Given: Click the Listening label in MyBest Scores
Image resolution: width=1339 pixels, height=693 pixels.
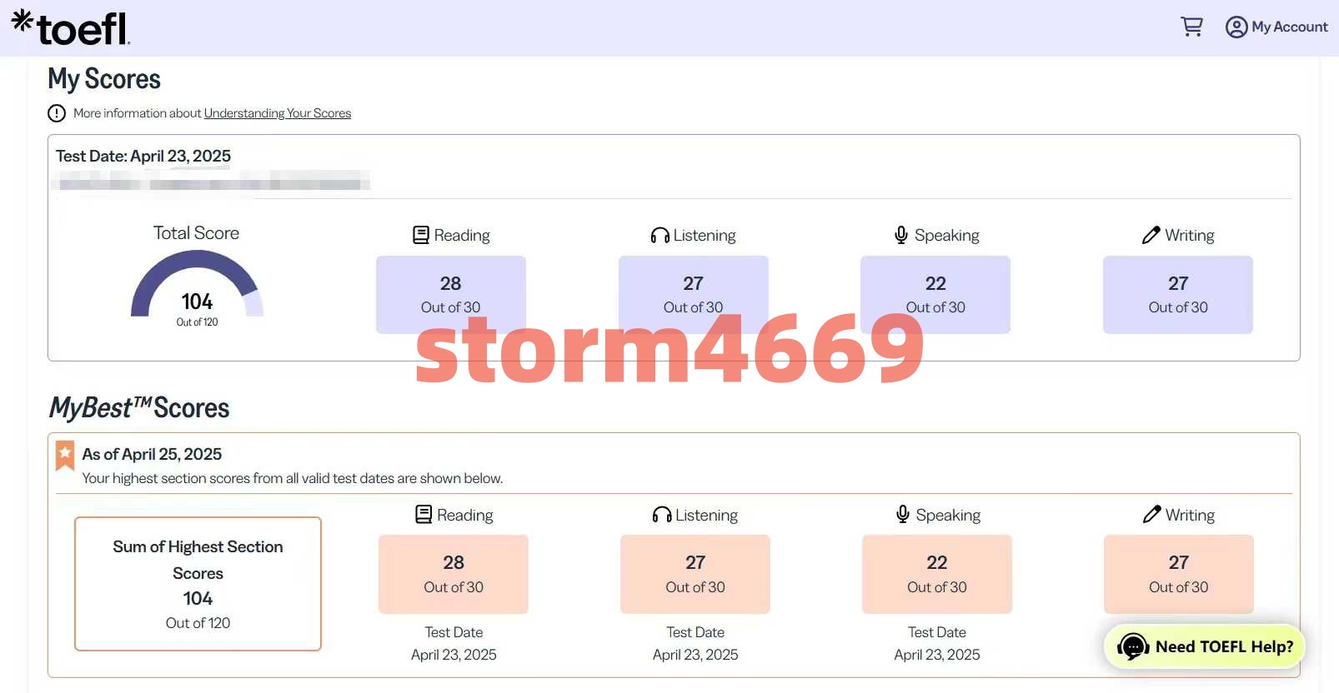Looking at the screenshot, I should tap(707, 516).
